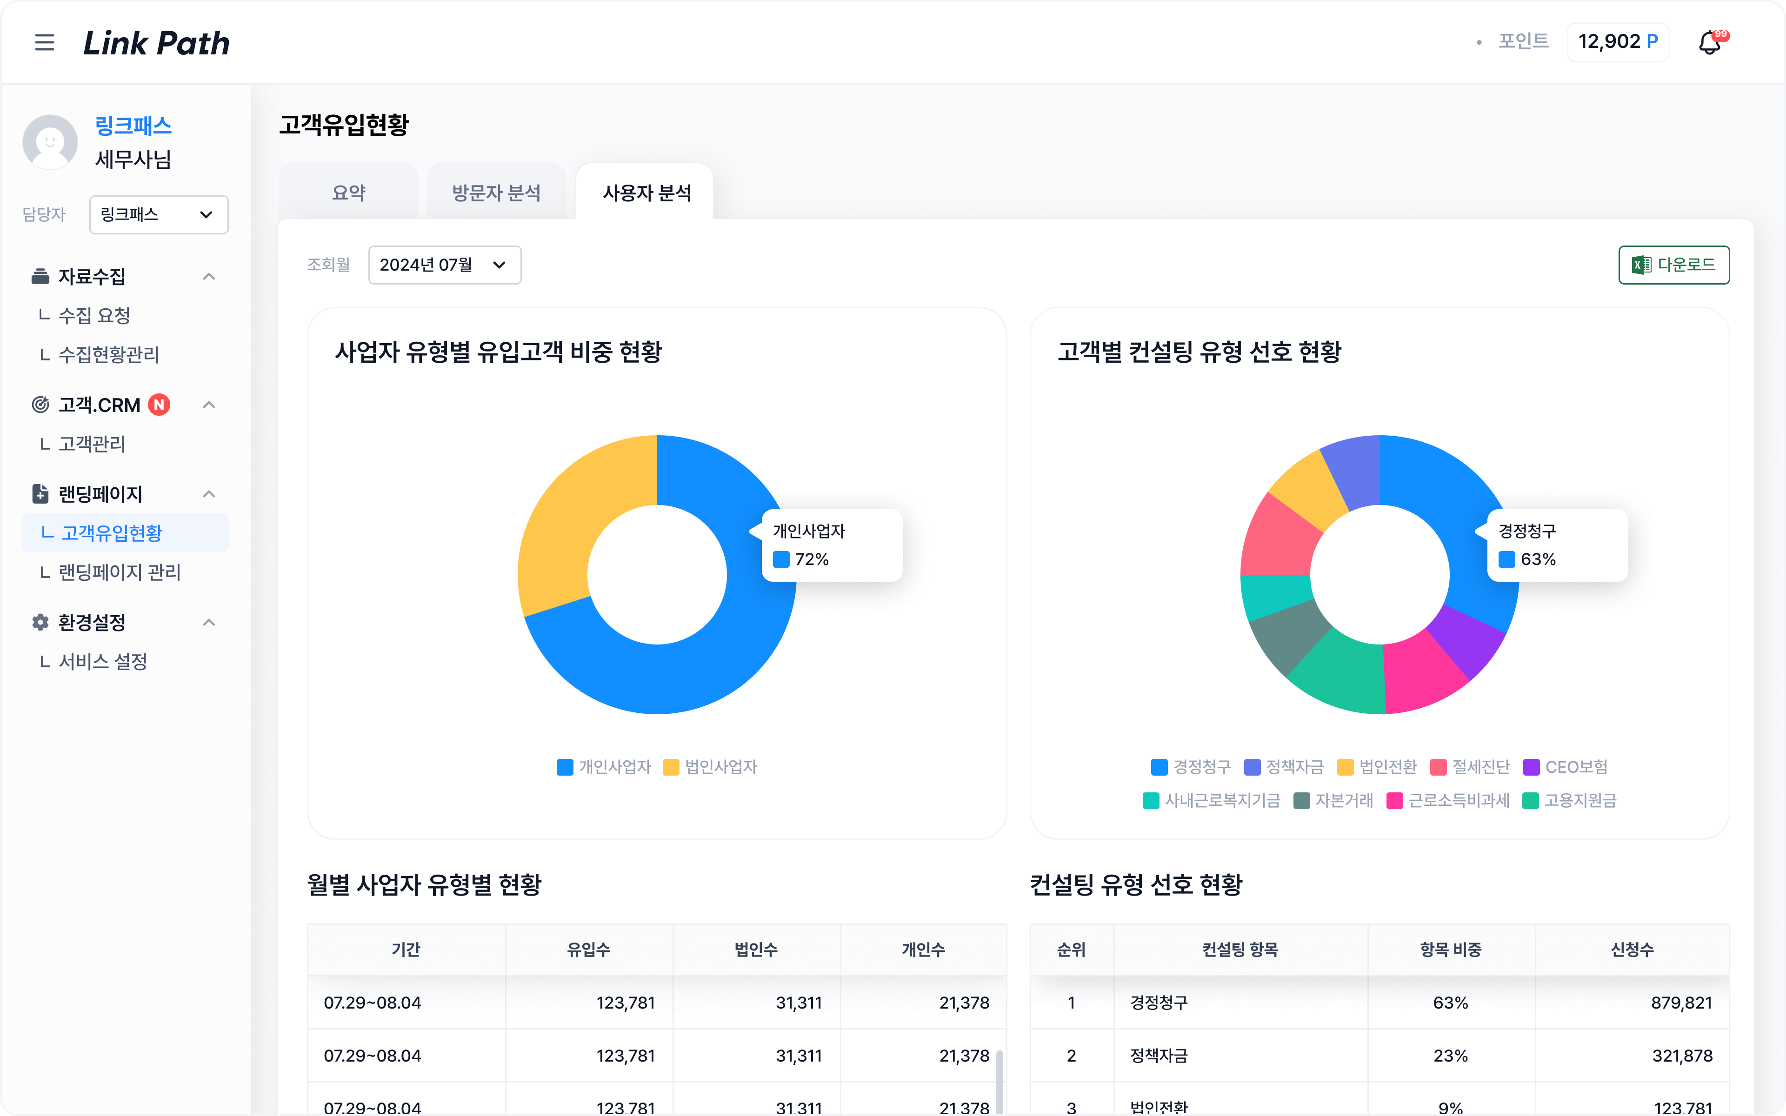
Task: Toggle 경정청구 legend swatch
Action: [x=1160, y=768]
